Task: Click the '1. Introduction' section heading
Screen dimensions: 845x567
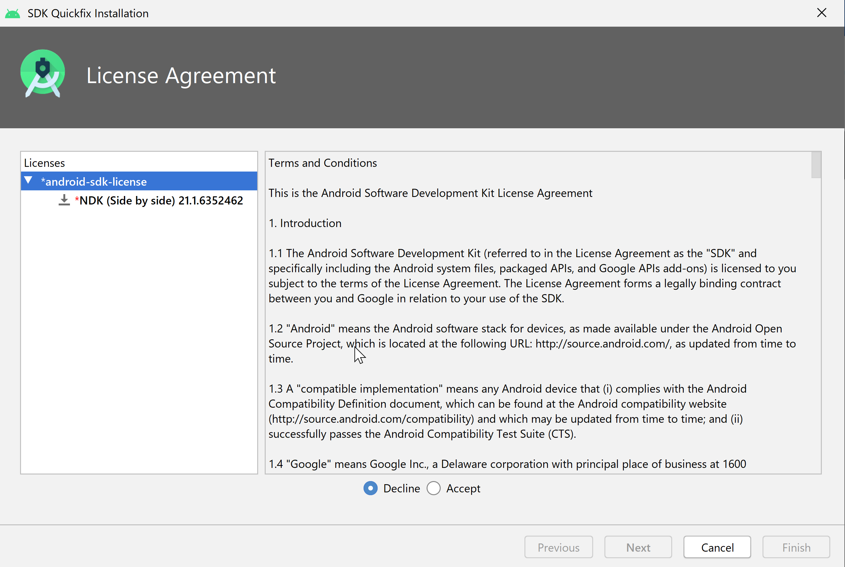Action: click(305, 223)
